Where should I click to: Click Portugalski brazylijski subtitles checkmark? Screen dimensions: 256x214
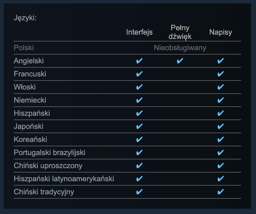coord(220,153)
